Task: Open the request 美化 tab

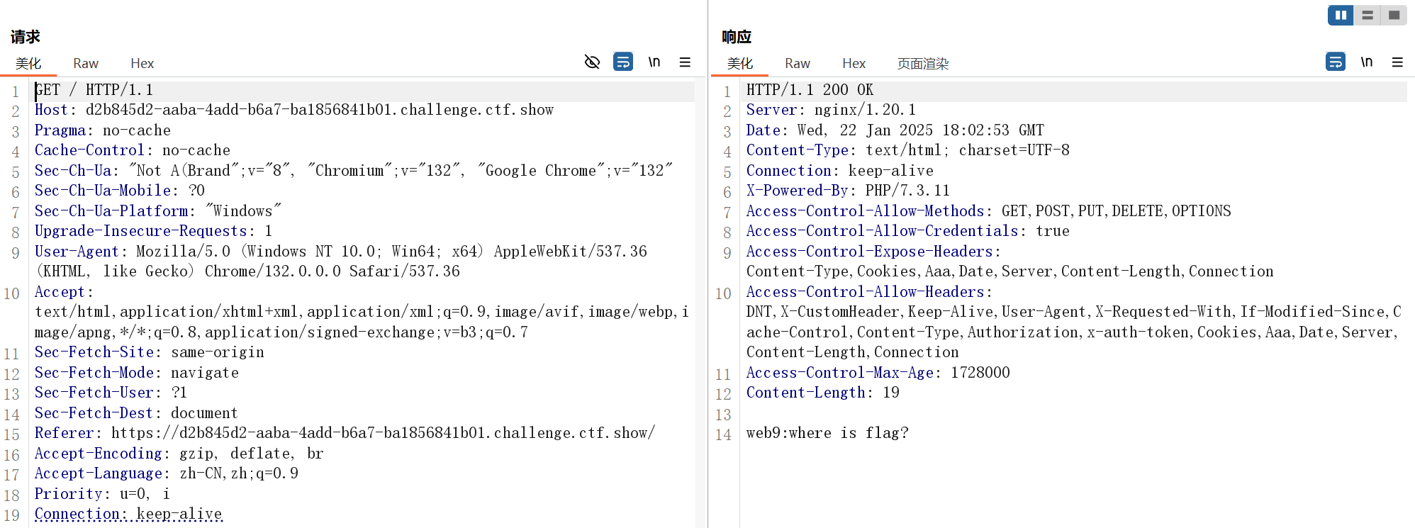Action: tap(28, 64)
